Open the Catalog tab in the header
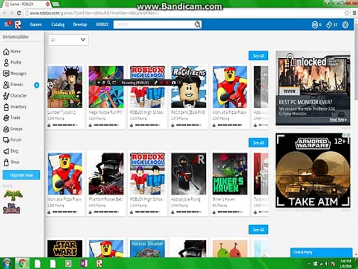This screenshot has width=358, height=269. tap(58, 25)
